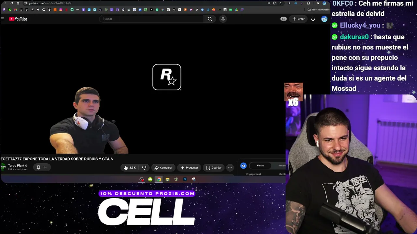Open the Todos los marcadores folder
Screen dimensions: 417x234
(x=319, y=10)
